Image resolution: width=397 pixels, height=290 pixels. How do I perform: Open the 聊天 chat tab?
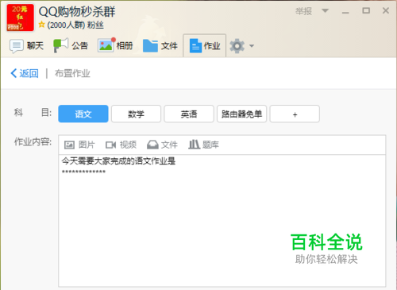point(26,46)
